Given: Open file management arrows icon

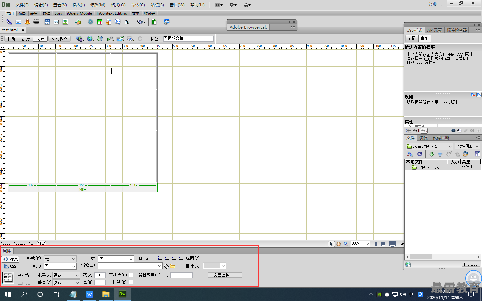Looking at the screenshot, I should point(100,39).
